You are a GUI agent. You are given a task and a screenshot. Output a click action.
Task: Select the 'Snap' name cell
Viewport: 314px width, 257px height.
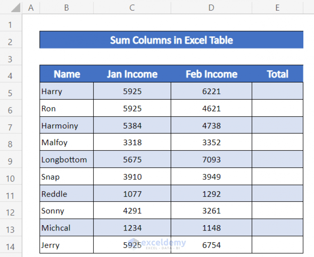click(67, 177)
